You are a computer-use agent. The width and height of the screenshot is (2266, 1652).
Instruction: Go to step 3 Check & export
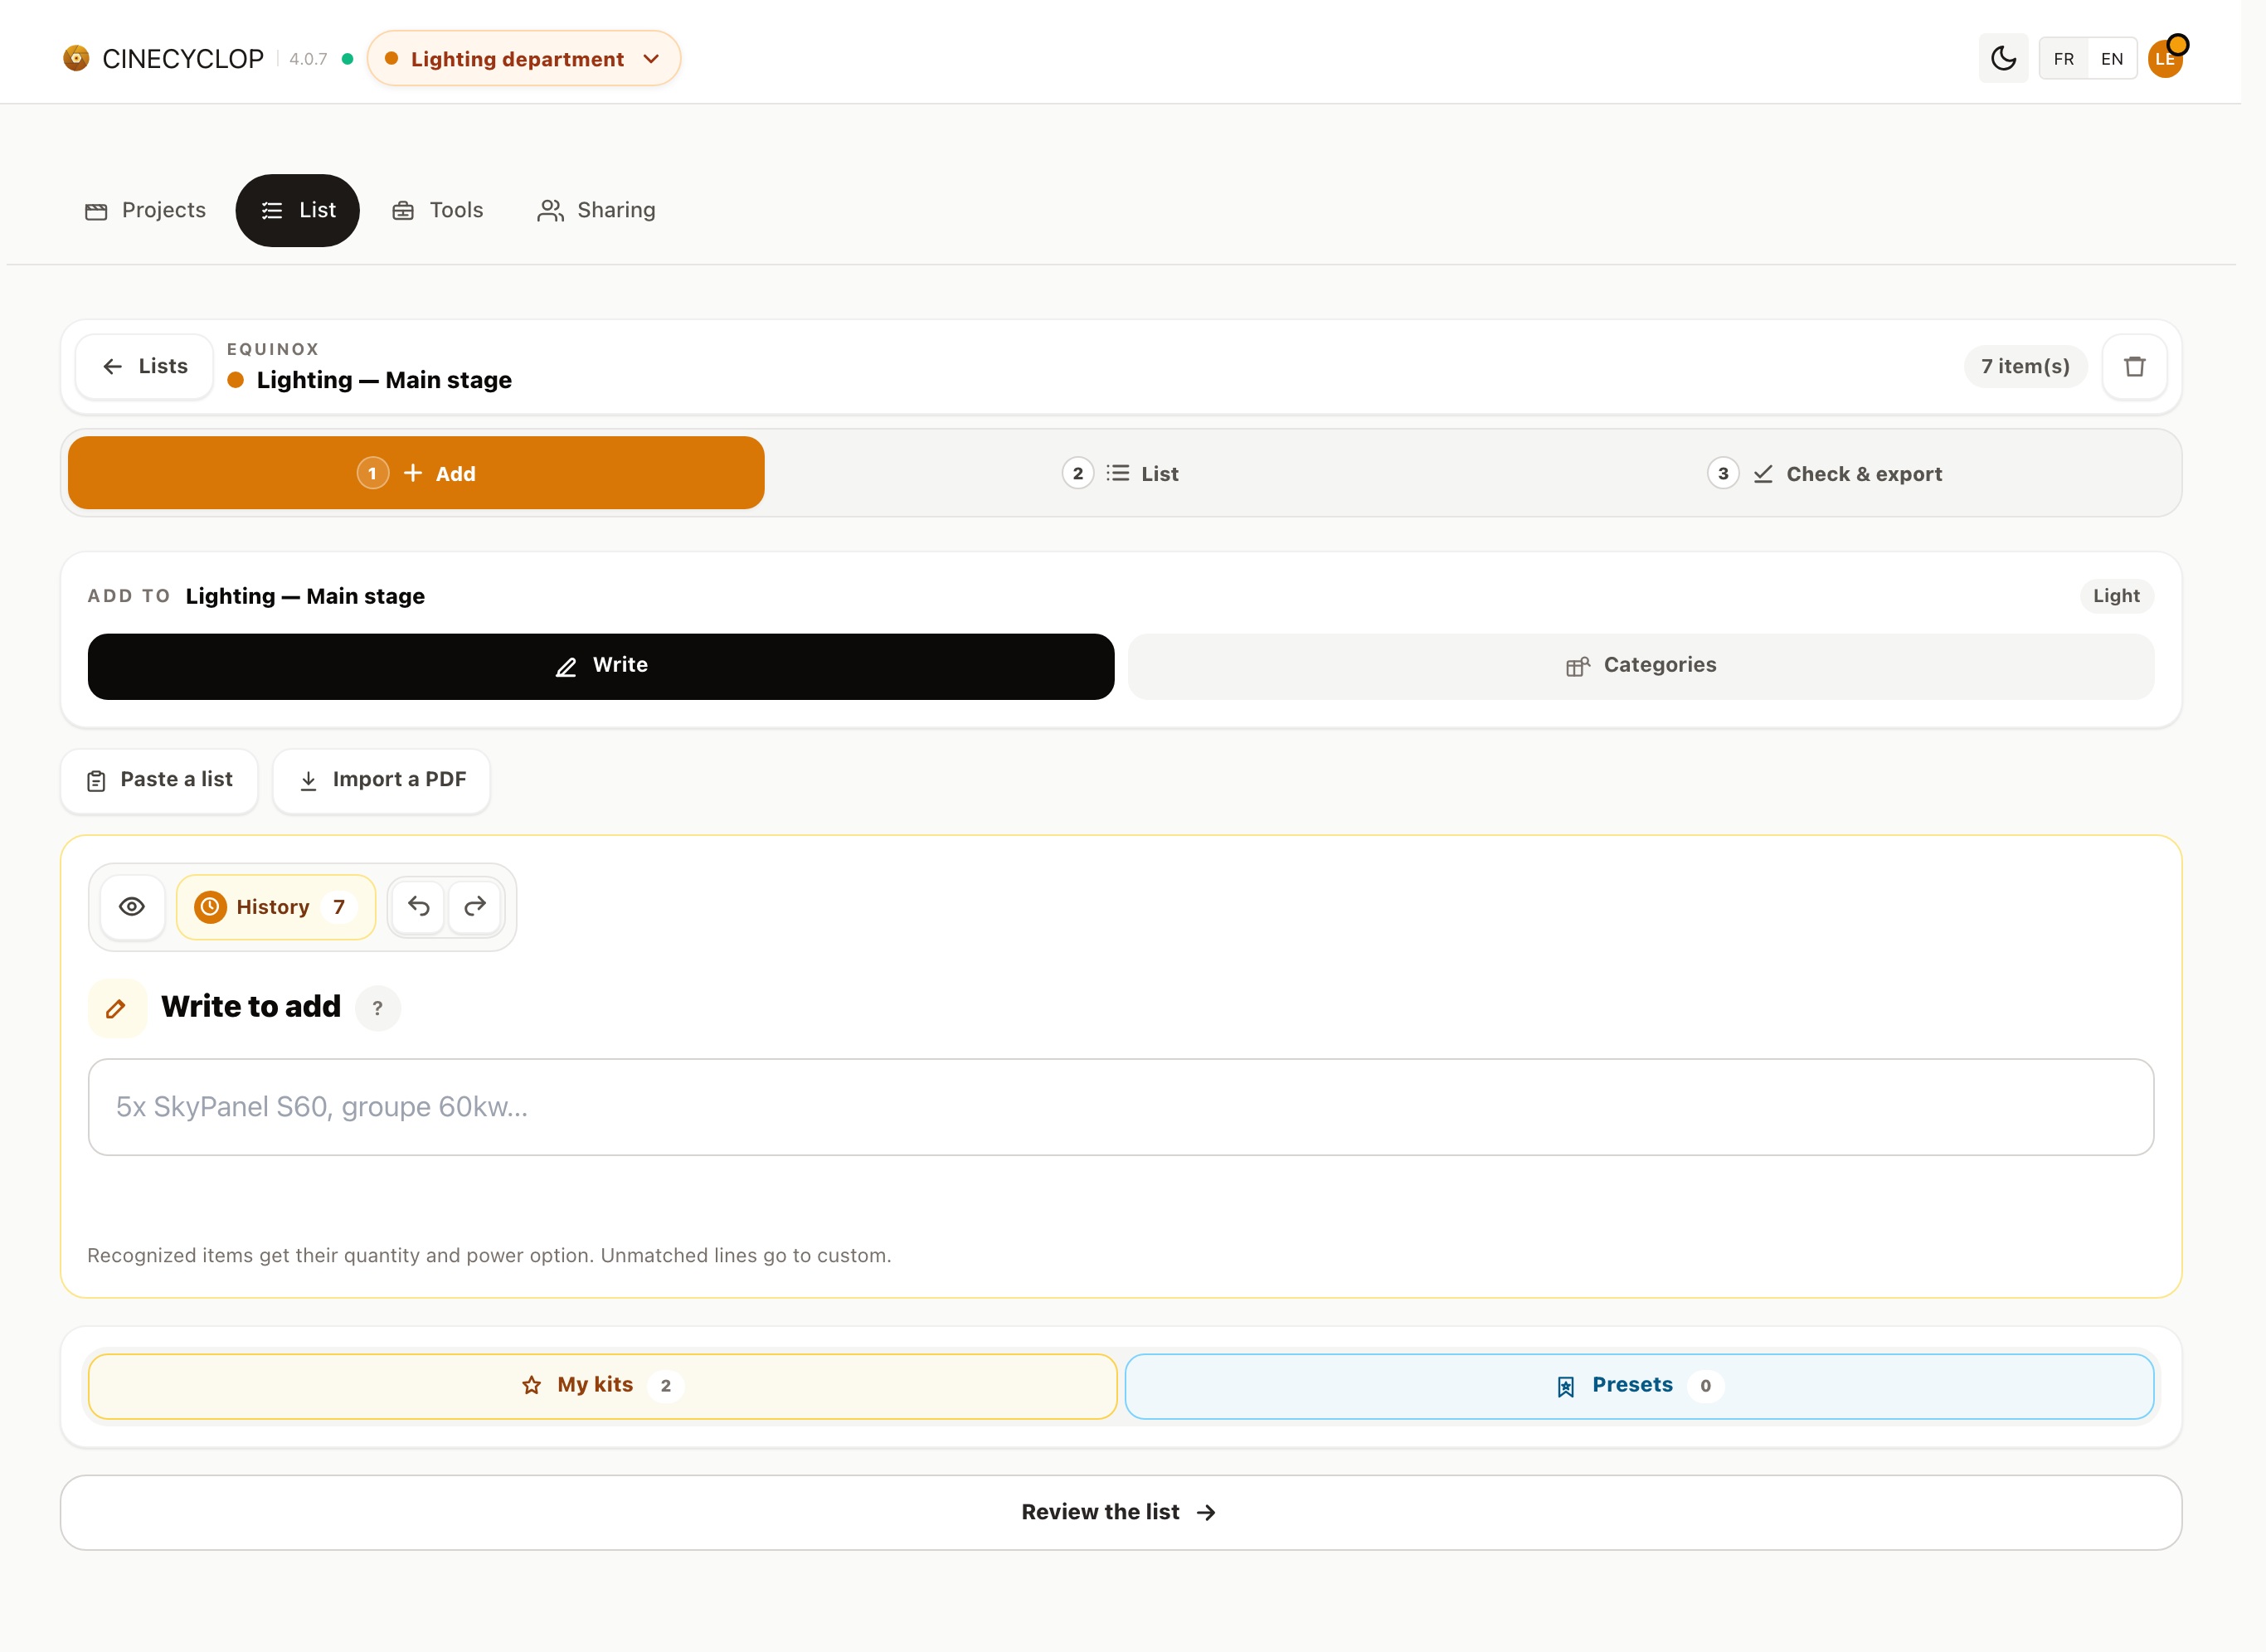pyautogui.click(x=1824, y=473)
